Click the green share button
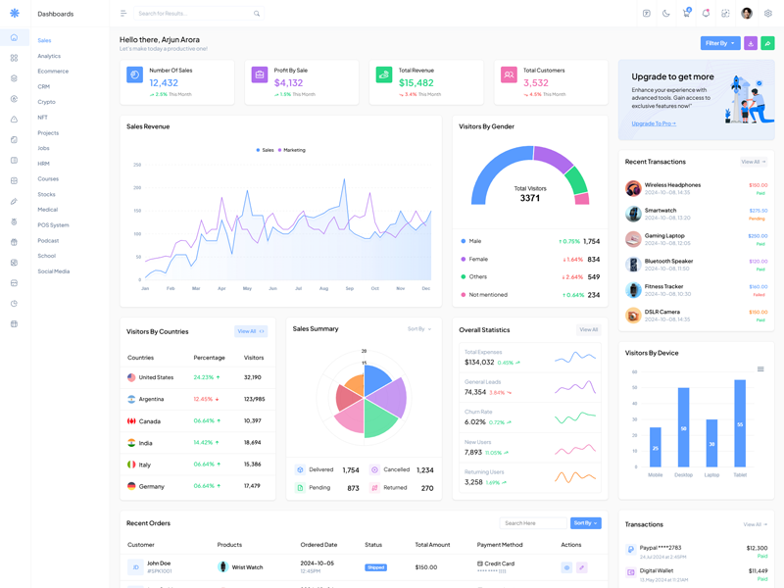This screenshot has width=784, height=588. pyautogui.click(x=767, y=43)
